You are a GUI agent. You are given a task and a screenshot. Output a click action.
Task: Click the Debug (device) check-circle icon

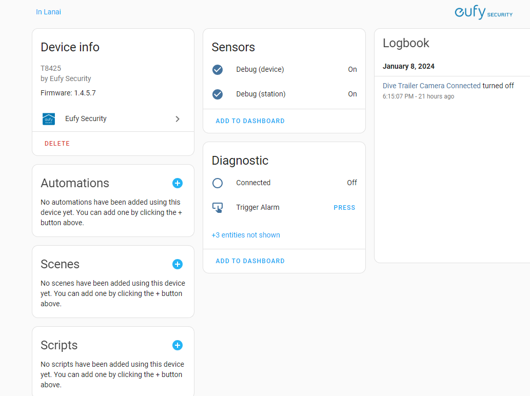pyautogui.click(x=218, y=70)
